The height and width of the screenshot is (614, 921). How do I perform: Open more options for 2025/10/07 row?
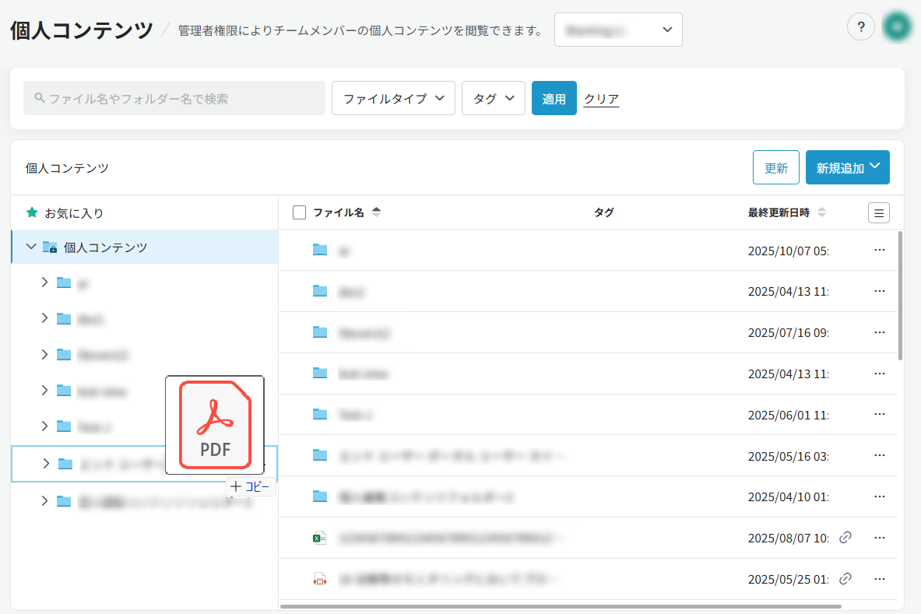coord(879,250)
